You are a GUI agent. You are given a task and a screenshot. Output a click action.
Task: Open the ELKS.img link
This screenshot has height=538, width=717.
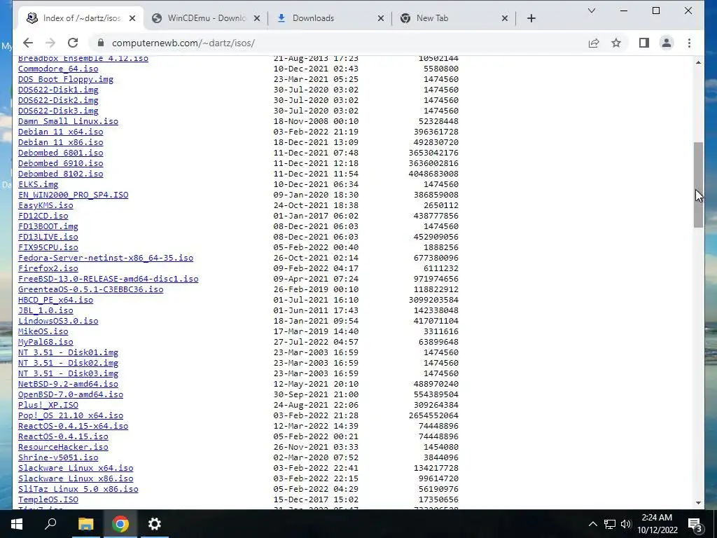click(39, 184)
